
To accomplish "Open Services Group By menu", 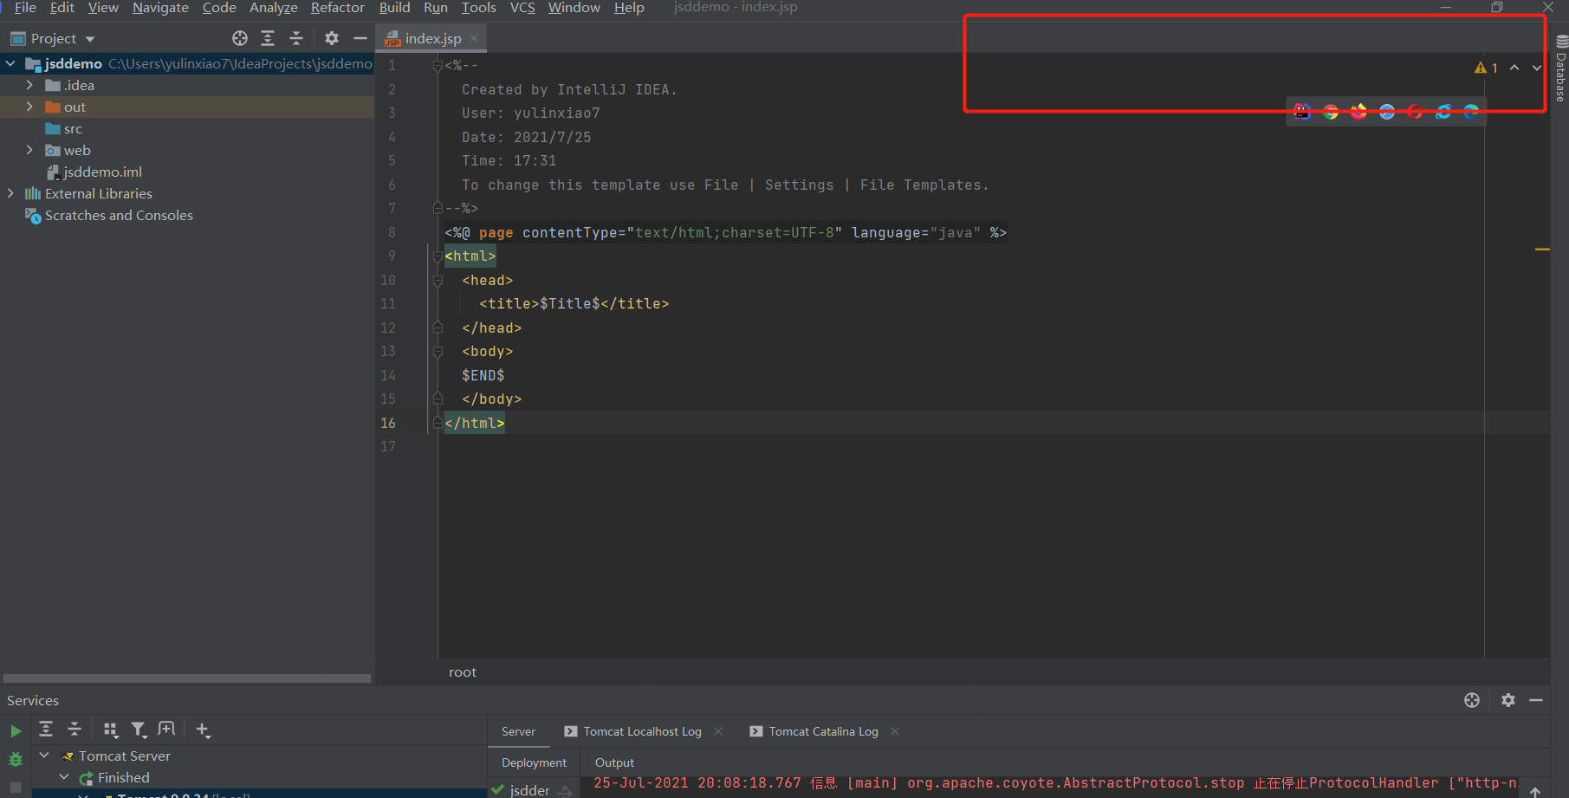I will 110,730.
